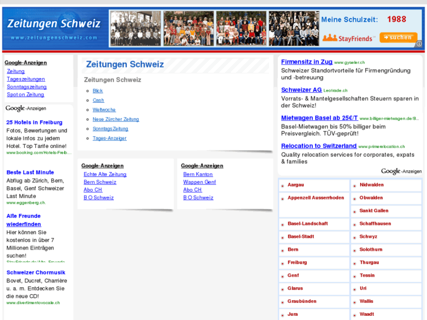Image resolution: width=427 pixels, height=320 pixels.
Task: Select the Uri canton
Action: point(363,288)
